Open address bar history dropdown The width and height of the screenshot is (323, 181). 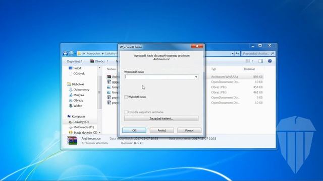233,53
